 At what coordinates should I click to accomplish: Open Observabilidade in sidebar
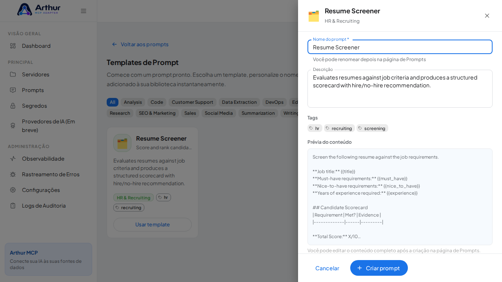pos(48,159)
